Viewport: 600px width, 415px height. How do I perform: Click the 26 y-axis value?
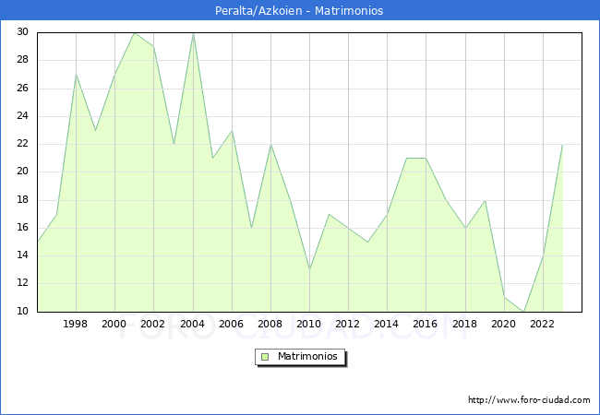click(x=22, y=88)
